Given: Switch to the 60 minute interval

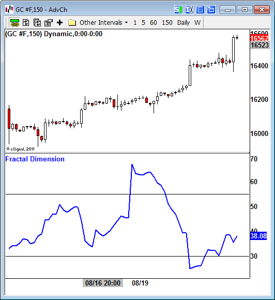Looking at the screenshot, I should (x=154, y=23).
